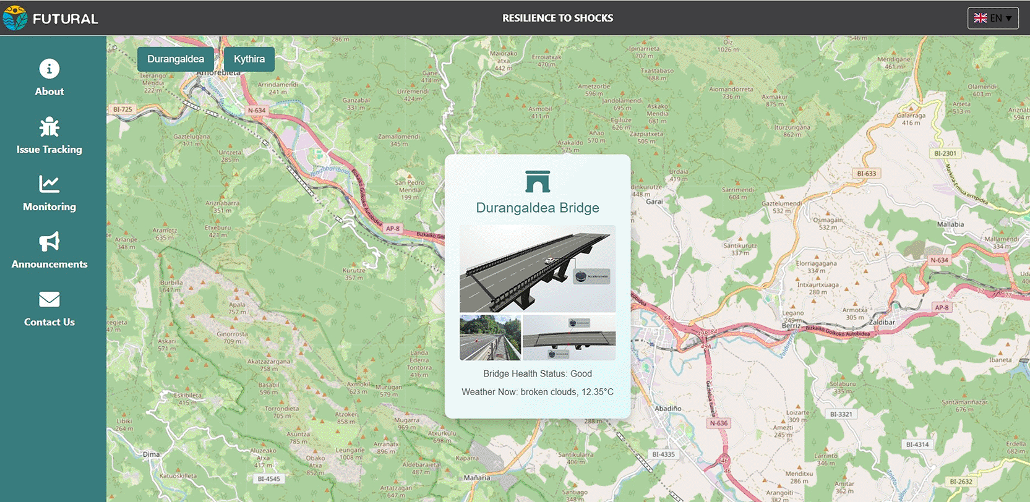This screenshot has height=502, width=1030.
Task: Click the BI-725 road marker on map
Action: coord(122,109)
